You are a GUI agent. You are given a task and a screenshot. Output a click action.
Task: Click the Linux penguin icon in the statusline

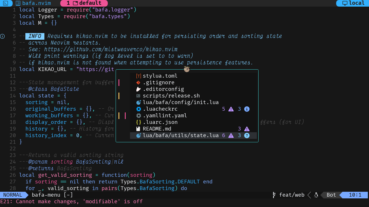[316, 195]
